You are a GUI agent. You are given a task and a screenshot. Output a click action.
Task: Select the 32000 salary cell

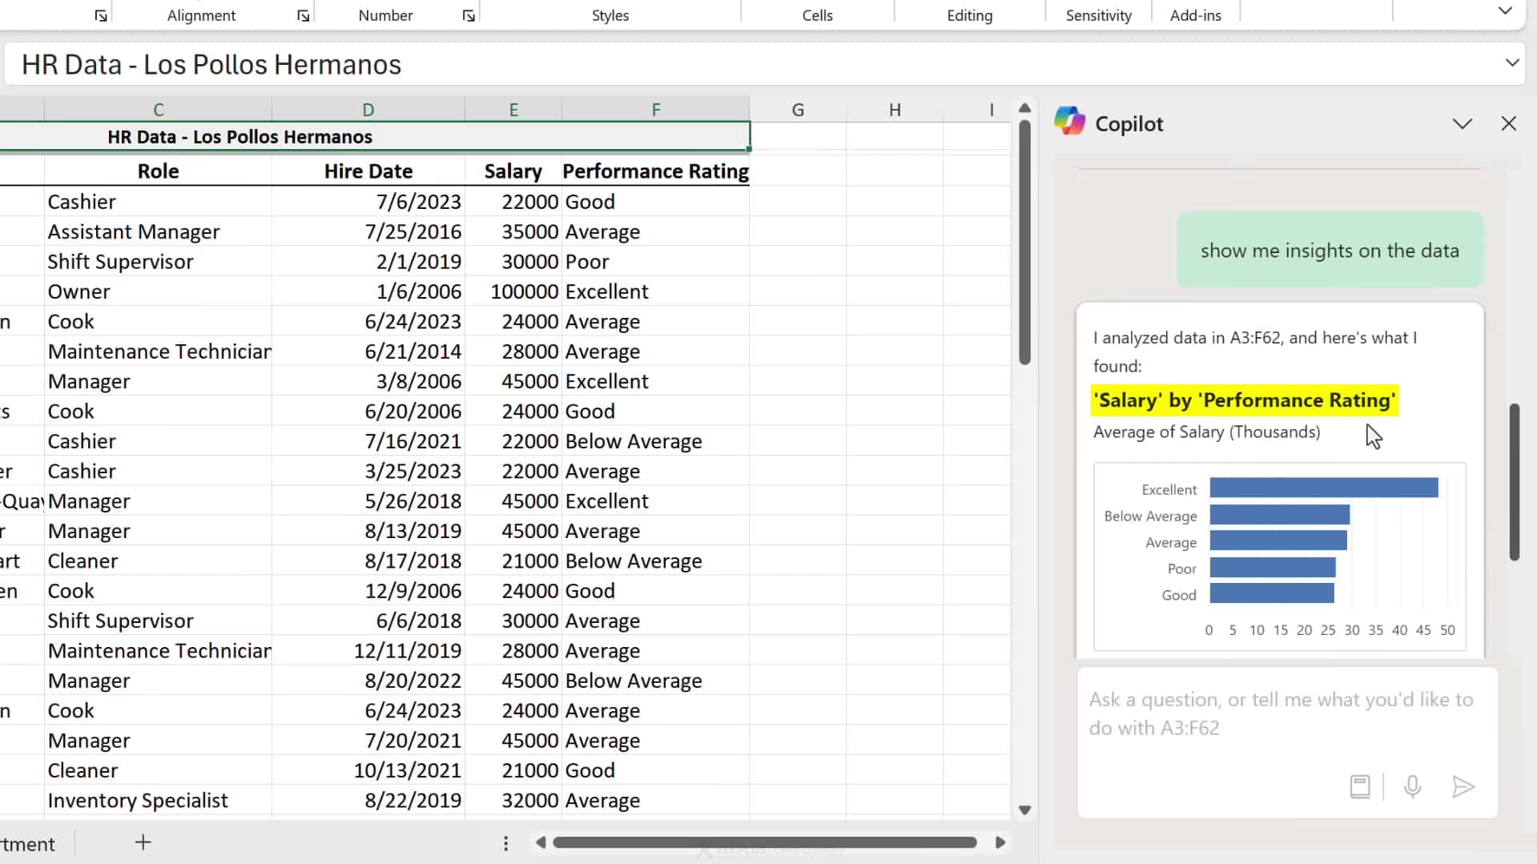point(513,801)
